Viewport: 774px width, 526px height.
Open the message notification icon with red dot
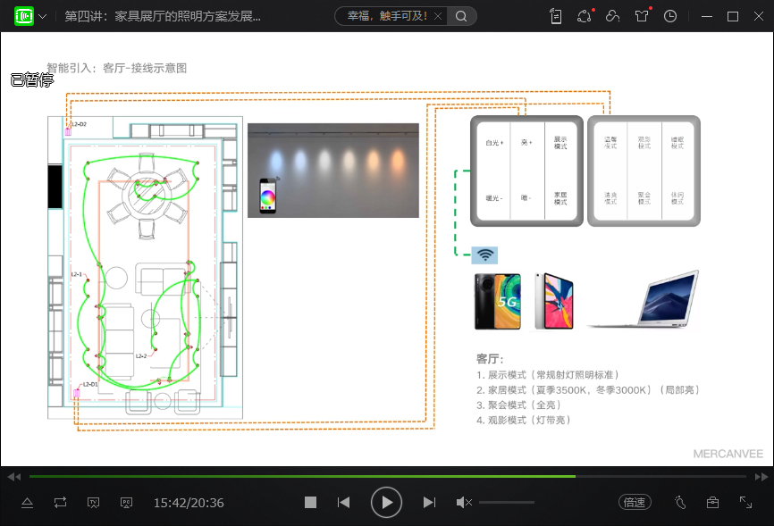pos(585,16)
